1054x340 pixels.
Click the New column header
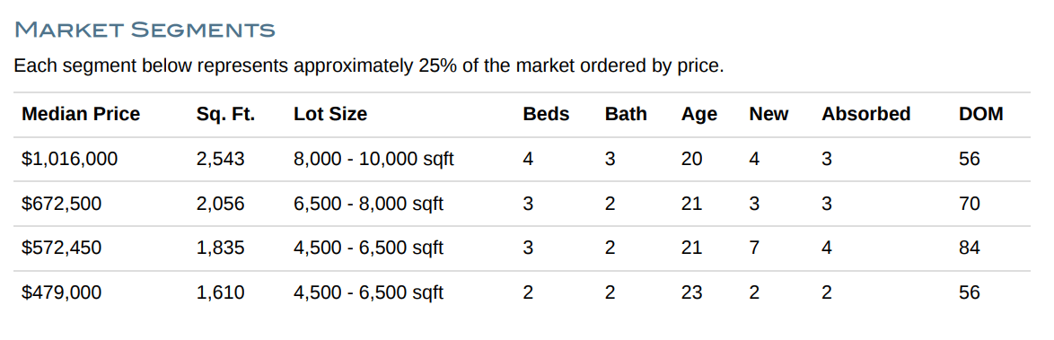click(x=769, y=114)
